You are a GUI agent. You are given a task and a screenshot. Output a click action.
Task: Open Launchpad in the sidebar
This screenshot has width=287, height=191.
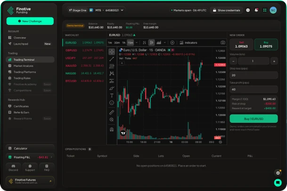[x=30, y=44]
